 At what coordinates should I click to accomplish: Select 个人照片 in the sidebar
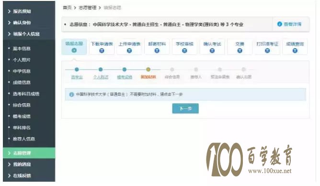22,60
